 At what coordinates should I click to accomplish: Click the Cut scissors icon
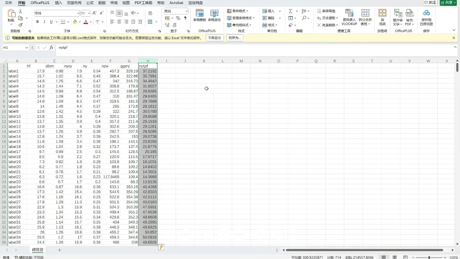[x=20, y=11]
